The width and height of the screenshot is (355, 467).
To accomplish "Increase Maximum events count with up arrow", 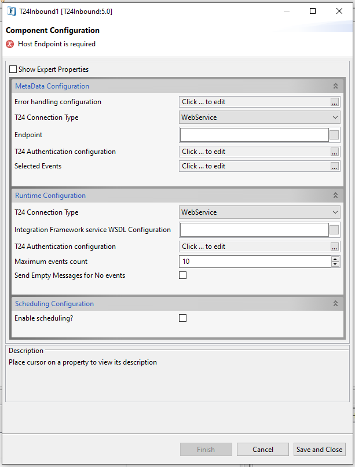I will pyautogui.click(x=335, y=259).
